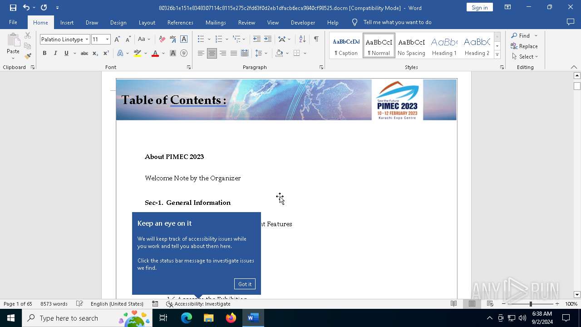Open the font size dropdown
581x327 pixels.
click(x=107, y=40)
